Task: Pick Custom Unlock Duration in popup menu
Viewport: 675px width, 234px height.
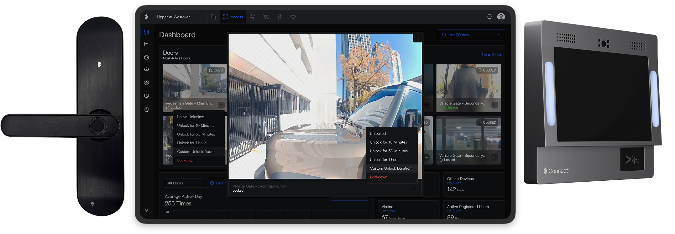Action: coord(392,168)
